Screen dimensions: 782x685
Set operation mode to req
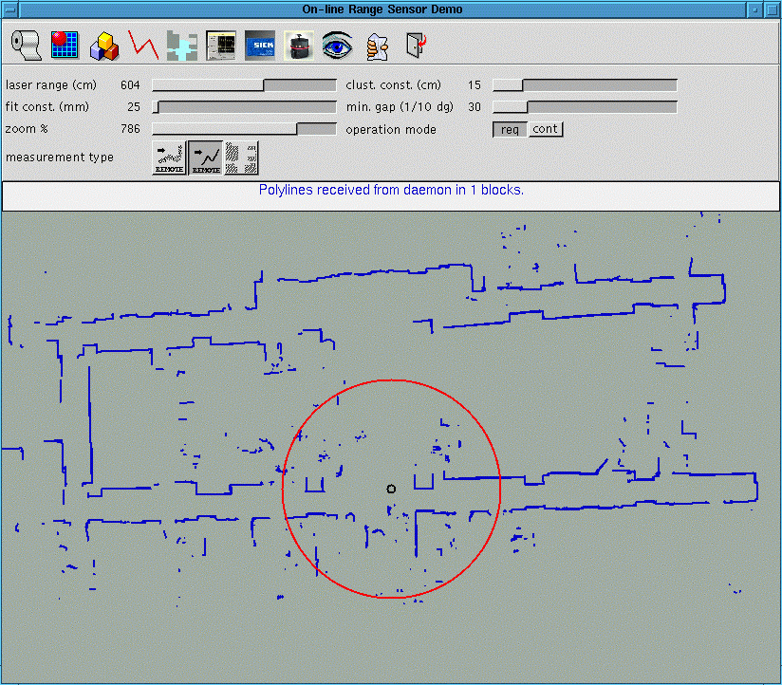coord(510,129)
